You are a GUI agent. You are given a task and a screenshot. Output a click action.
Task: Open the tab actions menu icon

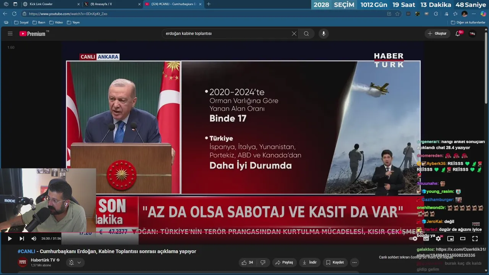[15, 4]
